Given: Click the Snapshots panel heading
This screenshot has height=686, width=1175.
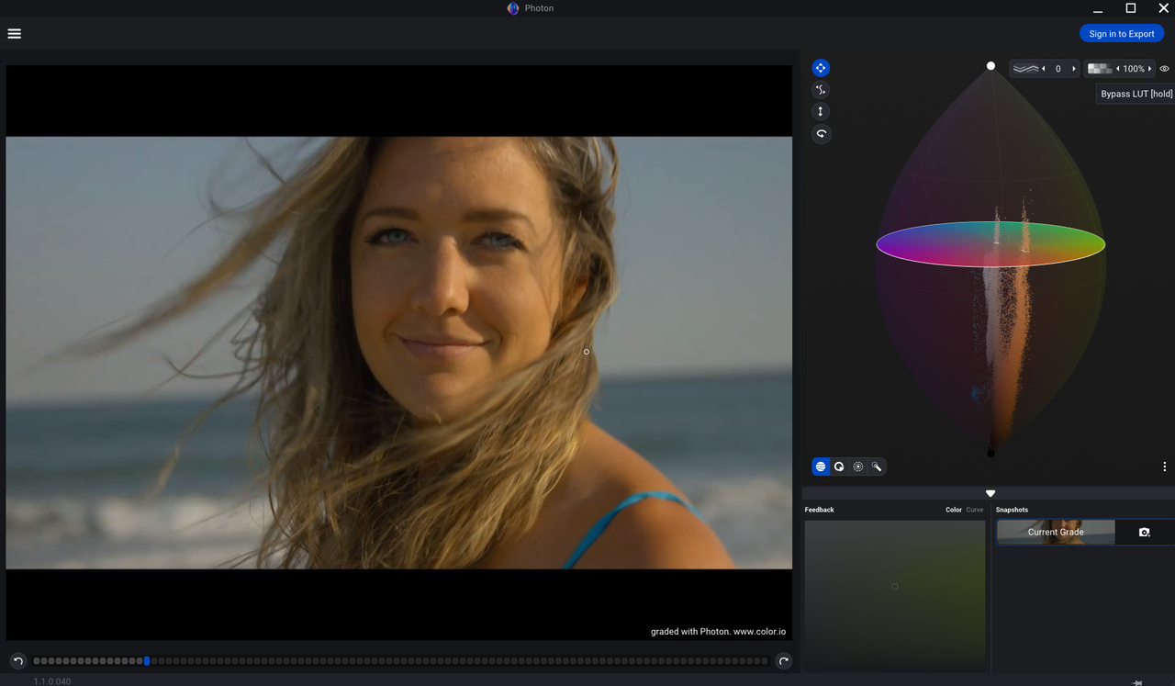Looking at the screenshot, I should pos(1012,510).
